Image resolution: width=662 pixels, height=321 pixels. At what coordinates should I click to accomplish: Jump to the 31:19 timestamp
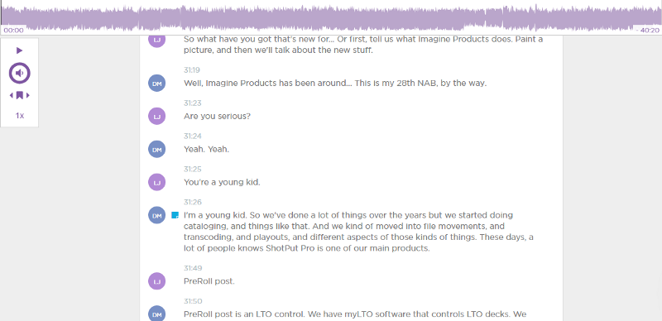coord(192,70)
